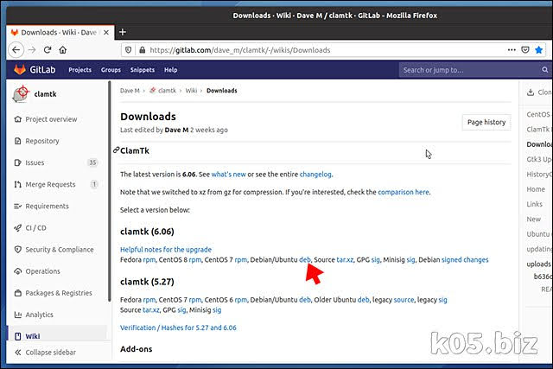Click the left sidebar scrollbar
Viewport: 553px width, 369px height.
pos(110,191)
